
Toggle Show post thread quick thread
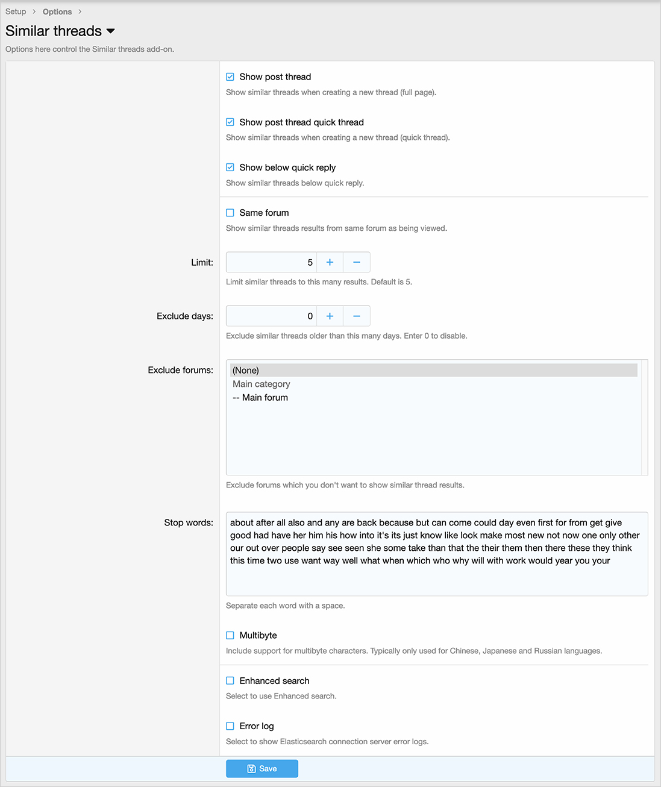click(230, 122)
